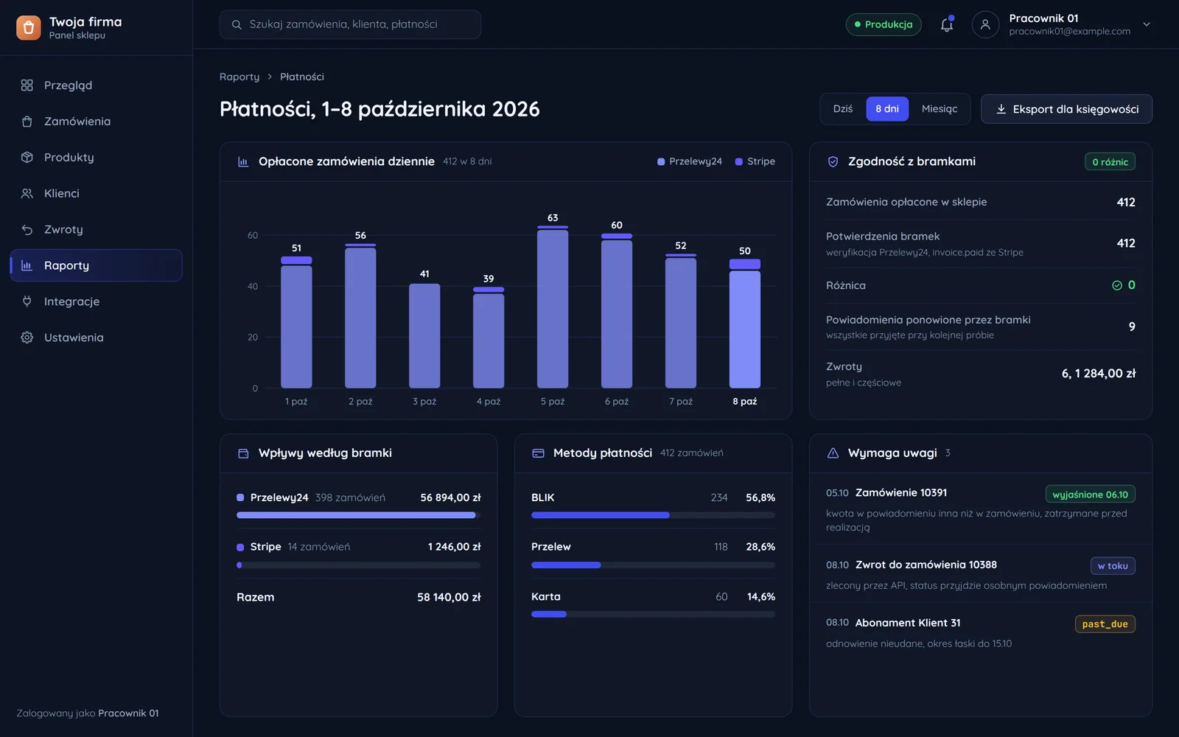Click the Klienci people icon in sidebar
The width and height of the screenshot is (1179, 737).
tap(27, 194)
